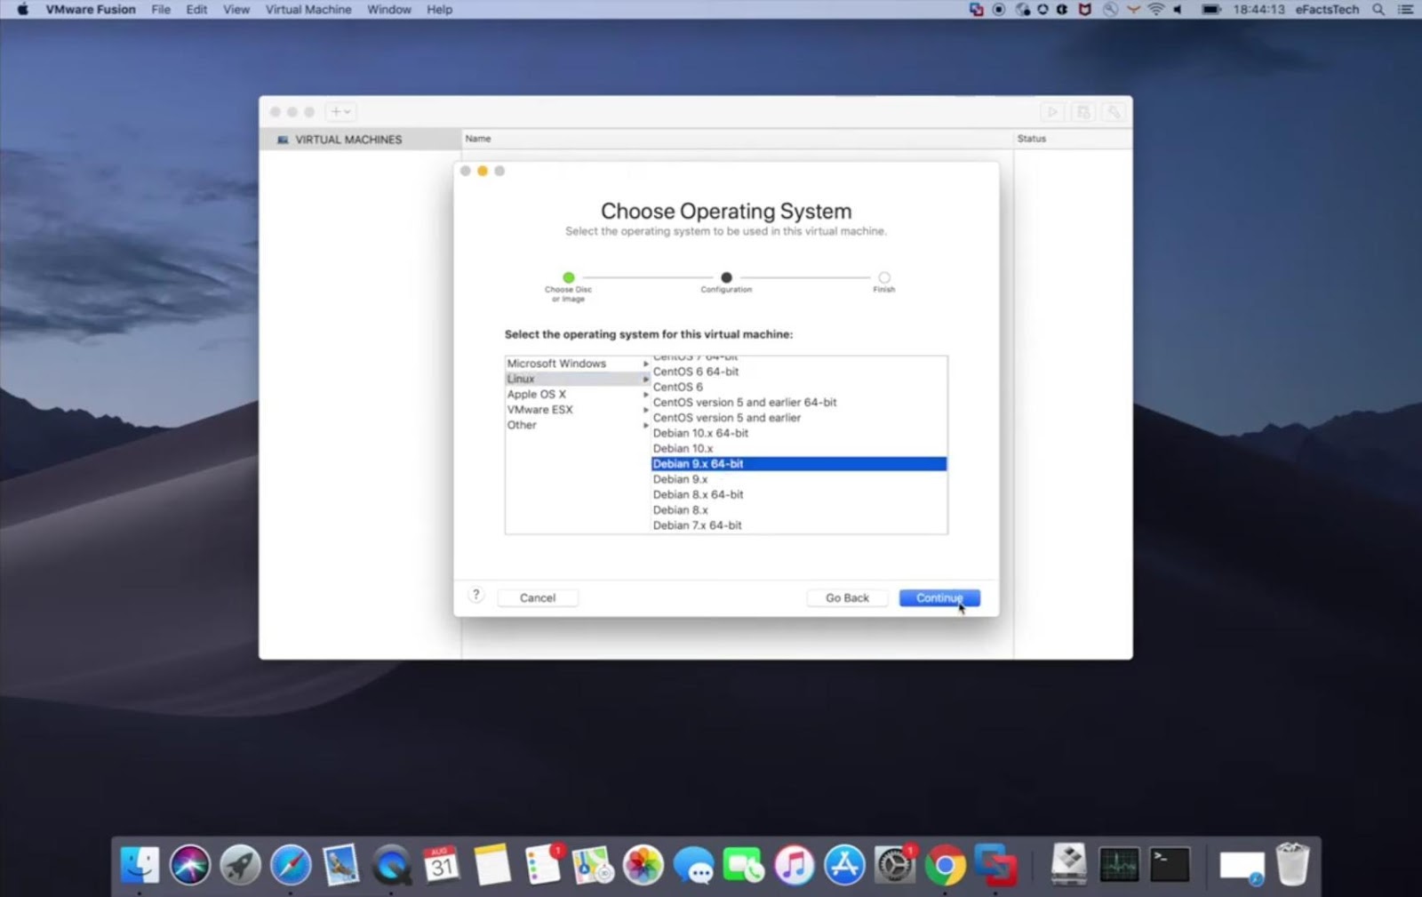Select CentOS 6 64-bit
This screenshot has width=1422, height=897.
point(799,372)
